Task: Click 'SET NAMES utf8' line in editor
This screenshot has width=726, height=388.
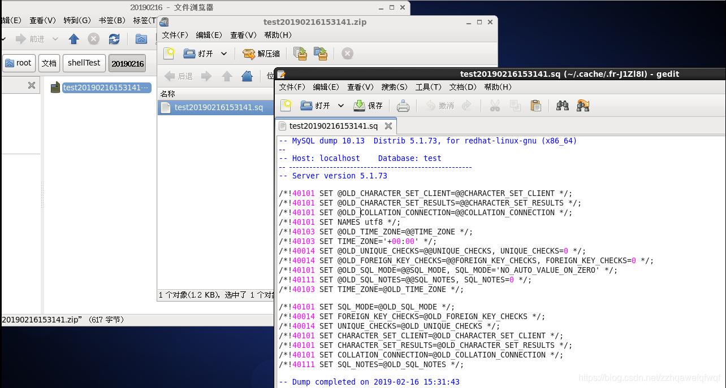Action: (339, 222)
